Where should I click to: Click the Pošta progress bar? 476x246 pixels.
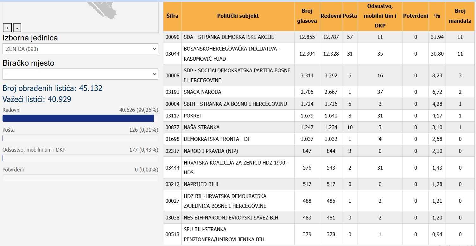[x=80, y=138]
